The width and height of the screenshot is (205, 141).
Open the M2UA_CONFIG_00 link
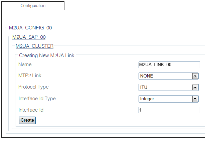pyautogui.click(x=30, y=28)
